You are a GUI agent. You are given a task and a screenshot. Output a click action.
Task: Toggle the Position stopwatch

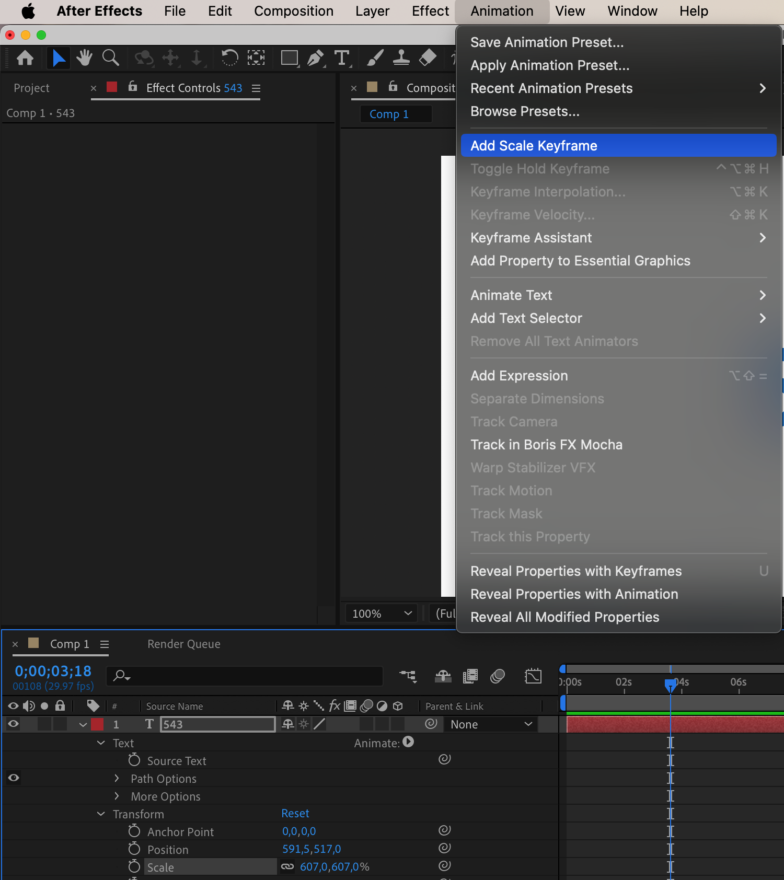tap(134, 849)
